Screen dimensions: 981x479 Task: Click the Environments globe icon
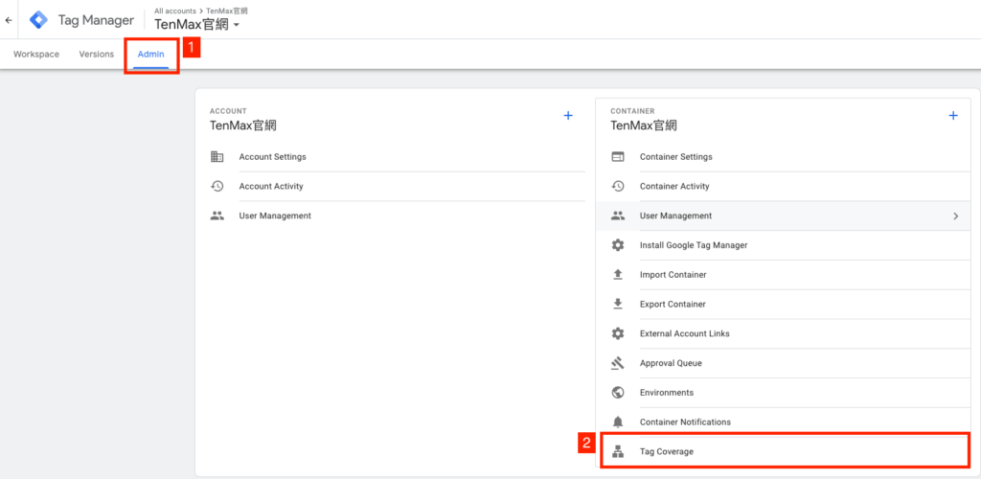coord(618,392)
